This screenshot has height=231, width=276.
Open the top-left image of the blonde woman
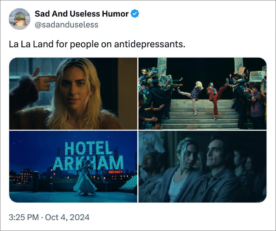pyautogui.click(x=73, y=94)
